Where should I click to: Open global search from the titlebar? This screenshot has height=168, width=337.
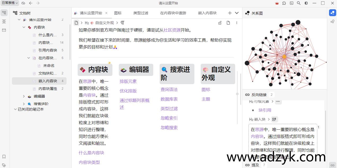(x=299, y=3)
